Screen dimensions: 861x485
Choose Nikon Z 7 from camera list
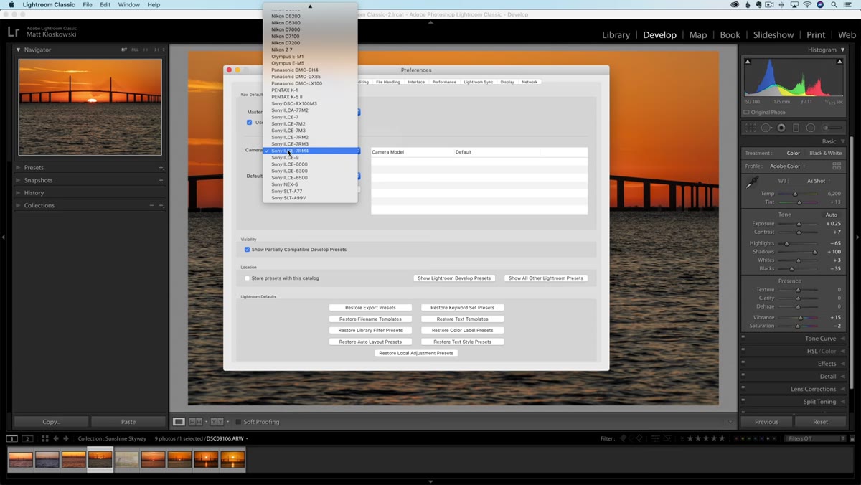click(x=310, y=50)
